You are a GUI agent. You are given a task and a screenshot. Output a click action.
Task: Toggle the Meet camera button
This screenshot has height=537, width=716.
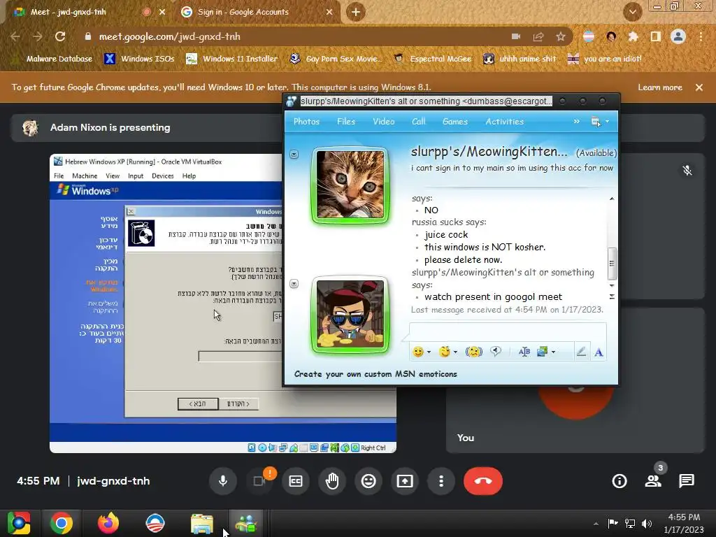coord(259,481)
